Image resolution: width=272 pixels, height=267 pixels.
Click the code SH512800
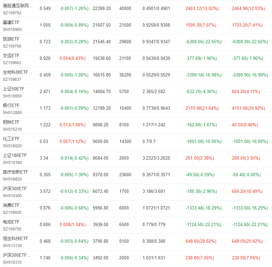tap(12, 113)
